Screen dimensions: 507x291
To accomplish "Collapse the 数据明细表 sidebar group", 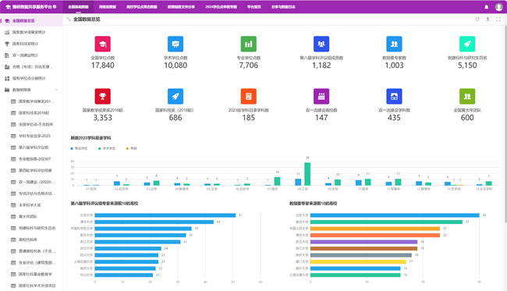I will (x=56, y=90).
